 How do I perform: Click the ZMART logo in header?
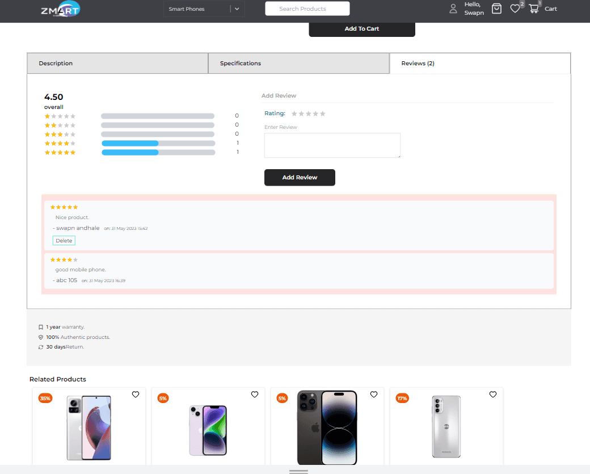(60, 9)
